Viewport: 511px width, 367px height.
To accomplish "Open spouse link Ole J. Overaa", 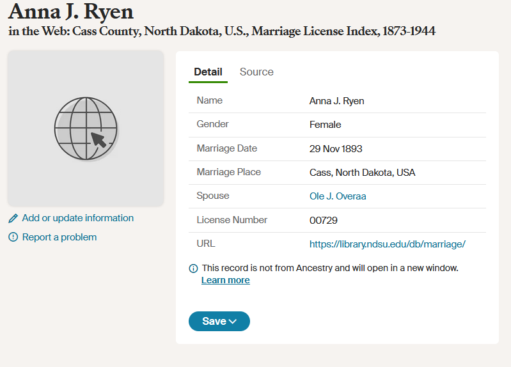I will pos(338,196).
